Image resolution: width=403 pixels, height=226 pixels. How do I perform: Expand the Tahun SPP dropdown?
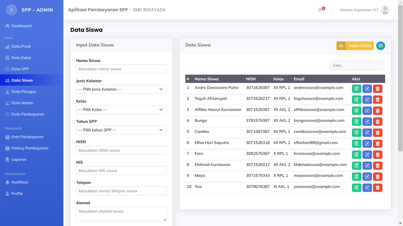121,130
